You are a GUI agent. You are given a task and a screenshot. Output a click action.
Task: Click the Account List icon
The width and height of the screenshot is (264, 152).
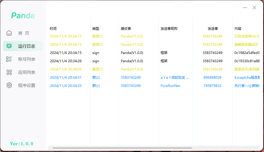click(x=9, y=59)
